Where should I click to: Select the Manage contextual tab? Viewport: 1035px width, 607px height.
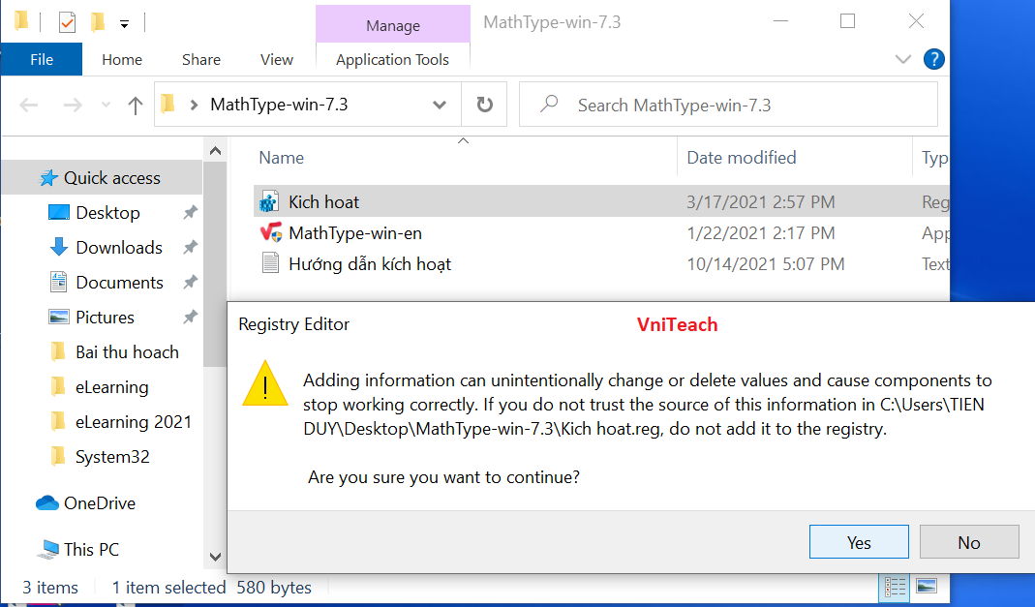pyautogui.click(x=393, y=25)
